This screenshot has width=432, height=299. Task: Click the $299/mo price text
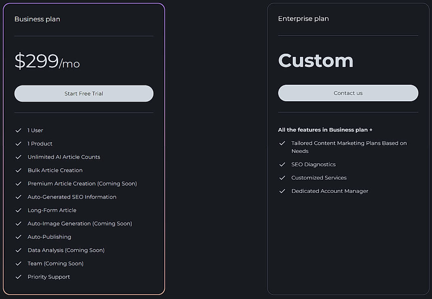point(47,62)
